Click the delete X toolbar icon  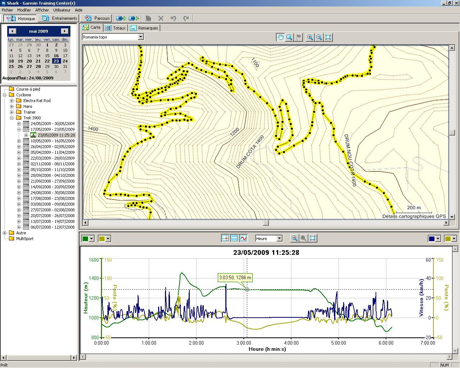point(161,18)
